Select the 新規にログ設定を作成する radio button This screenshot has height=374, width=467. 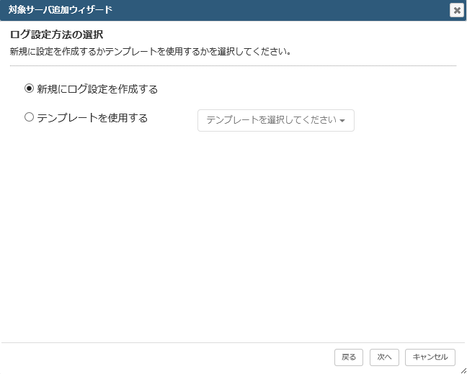click(29, 88)
